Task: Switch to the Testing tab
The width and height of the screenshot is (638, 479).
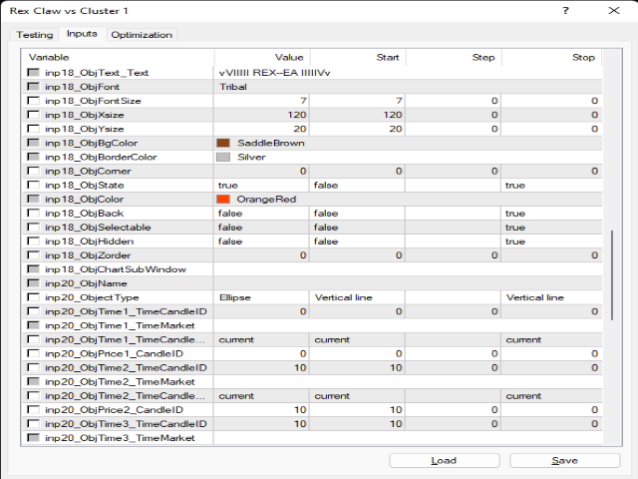Action: [x=34, y=35]
